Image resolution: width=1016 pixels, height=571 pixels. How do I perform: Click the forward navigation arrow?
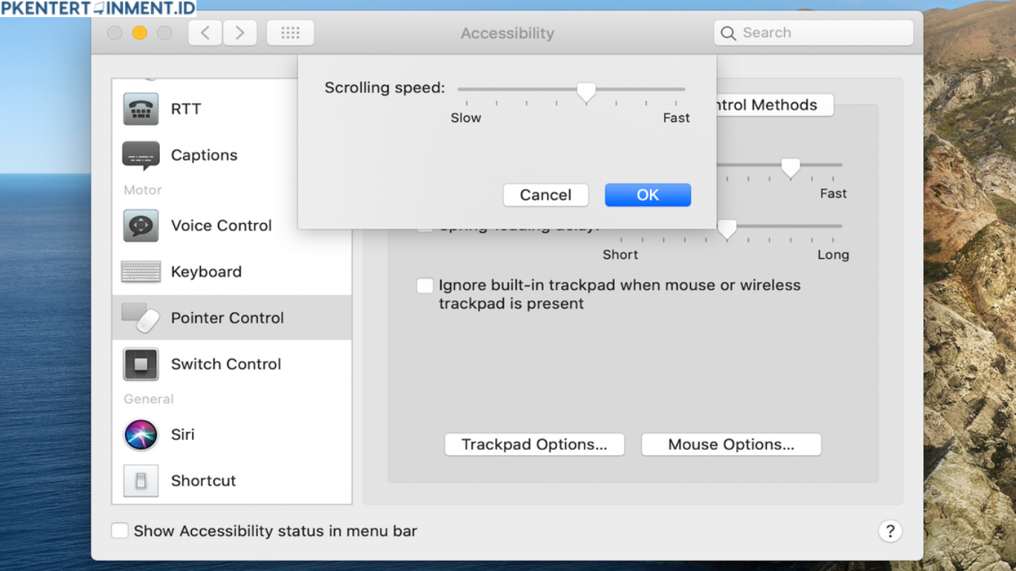point(239,32)
